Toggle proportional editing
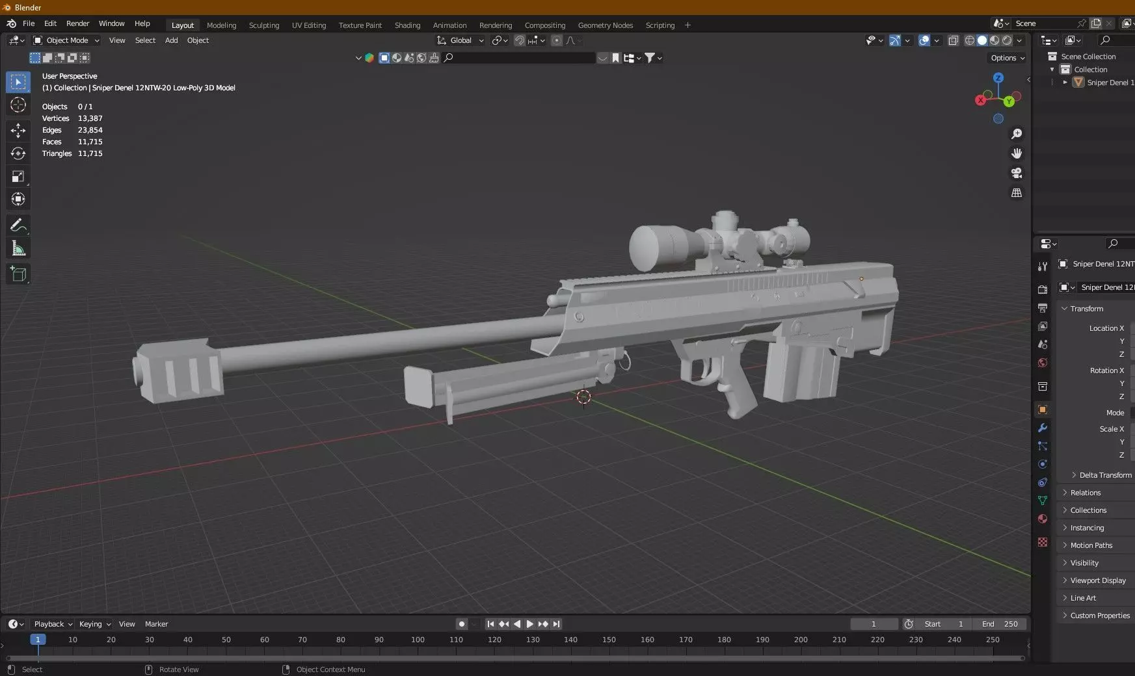 pos(557,40)
